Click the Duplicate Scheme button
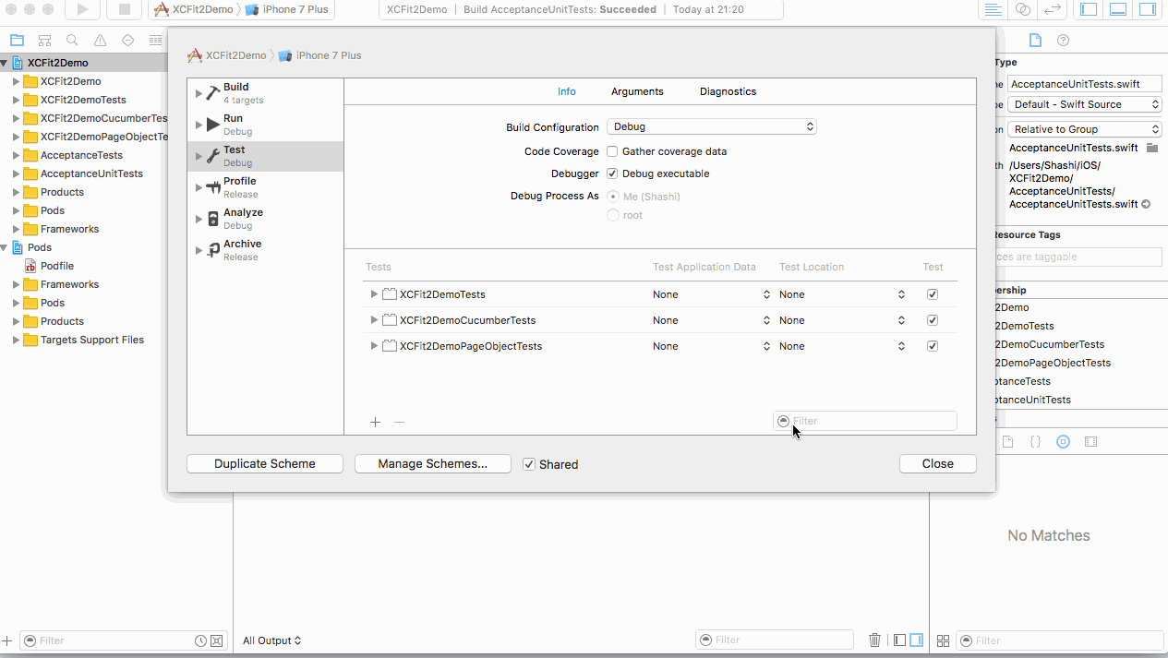 265,464
